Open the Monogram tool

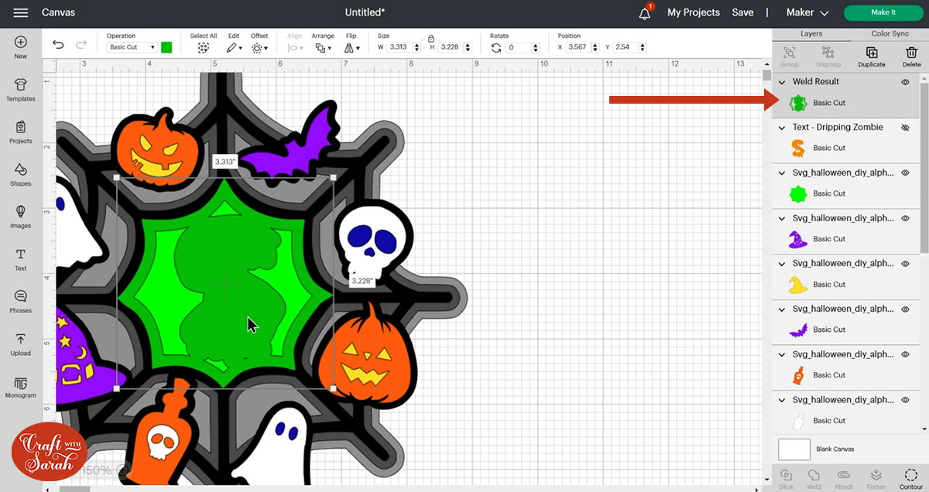point(21,387)
